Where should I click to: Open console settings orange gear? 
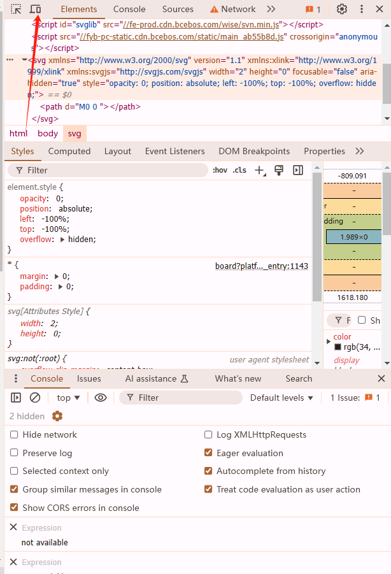tap(57, 416)
